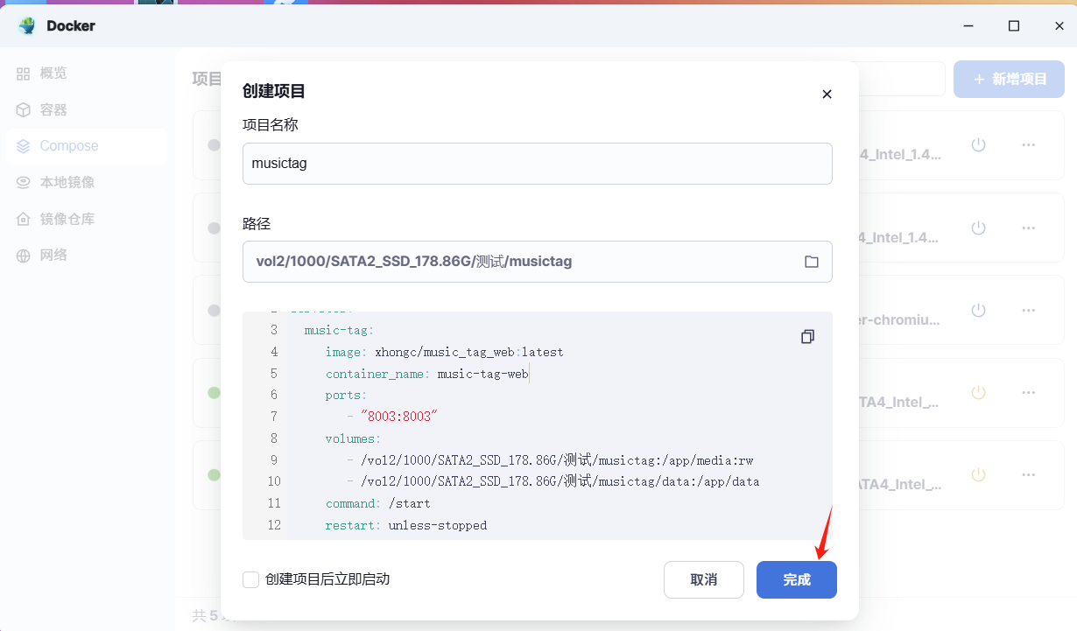This screenshot has height=631, width=1077.
Task: Click the 项目名称 input field with musictag
Action: coord(537,164)
